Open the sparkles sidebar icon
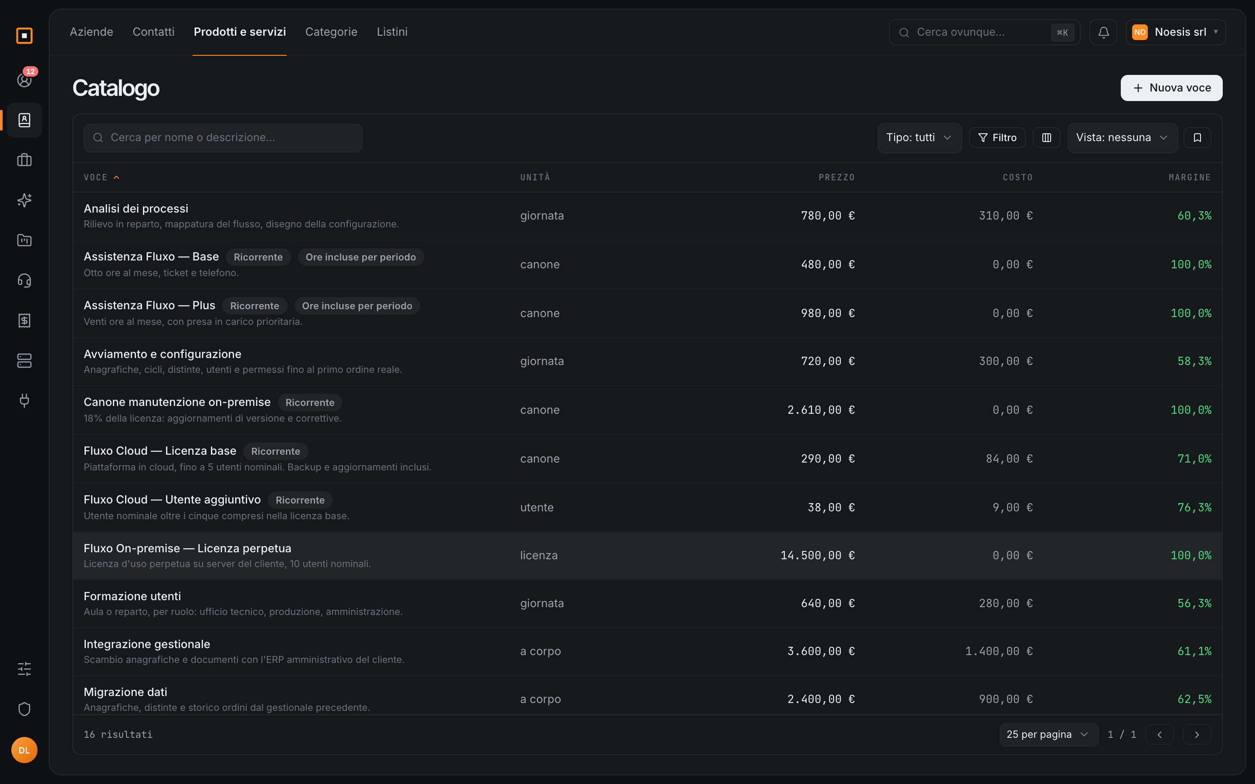 click(24, 200)
